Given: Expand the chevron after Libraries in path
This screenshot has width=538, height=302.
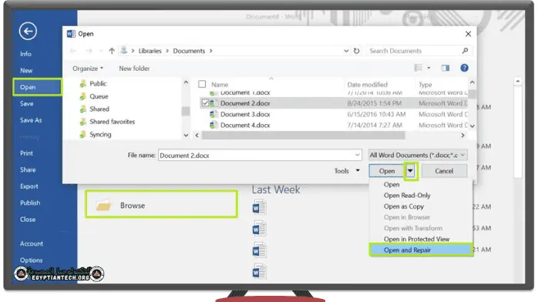Looking at the screenshot, I should coord(167,51).
